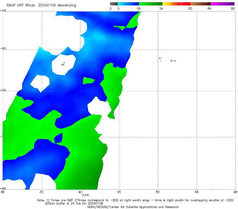Click the '80' label under the color bar

pos(233,8)
